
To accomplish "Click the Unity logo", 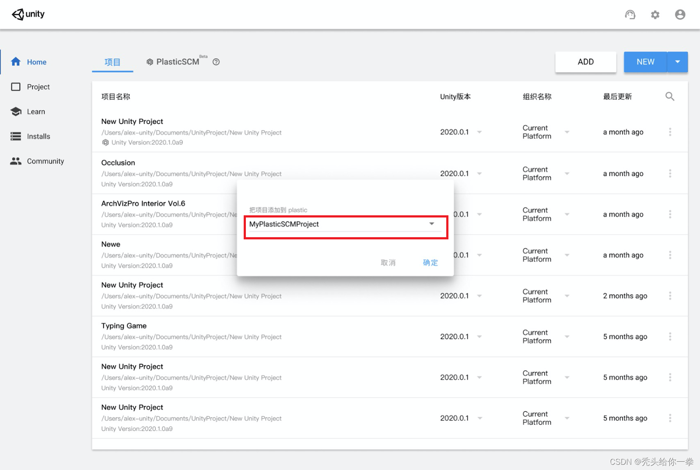I will point(28,14).
